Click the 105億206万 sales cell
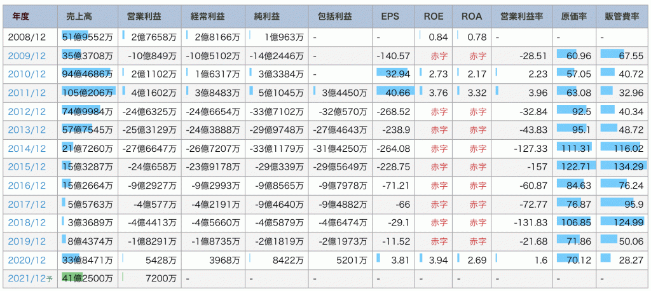 tap(88, 93)
